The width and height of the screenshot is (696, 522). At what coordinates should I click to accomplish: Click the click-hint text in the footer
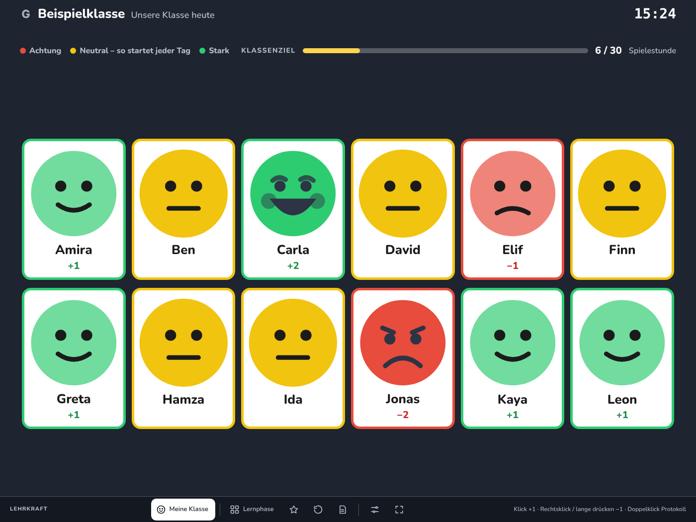click(x=600, y=509)
